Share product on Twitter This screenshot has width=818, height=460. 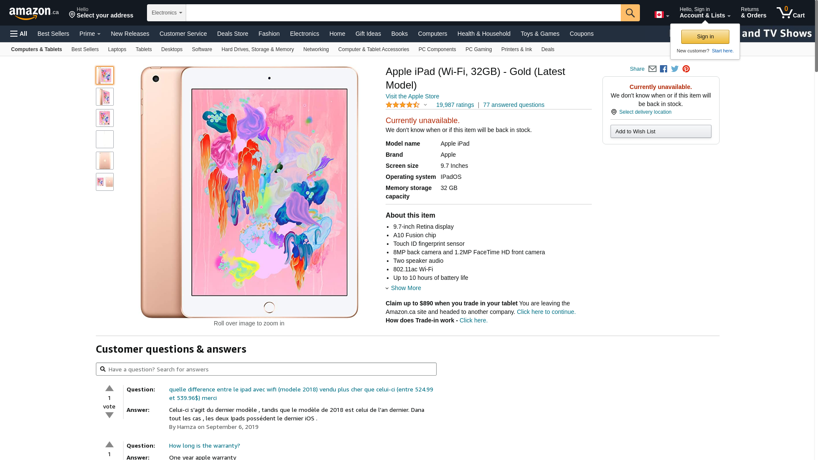pyautogui.click(x=675, y=69)
